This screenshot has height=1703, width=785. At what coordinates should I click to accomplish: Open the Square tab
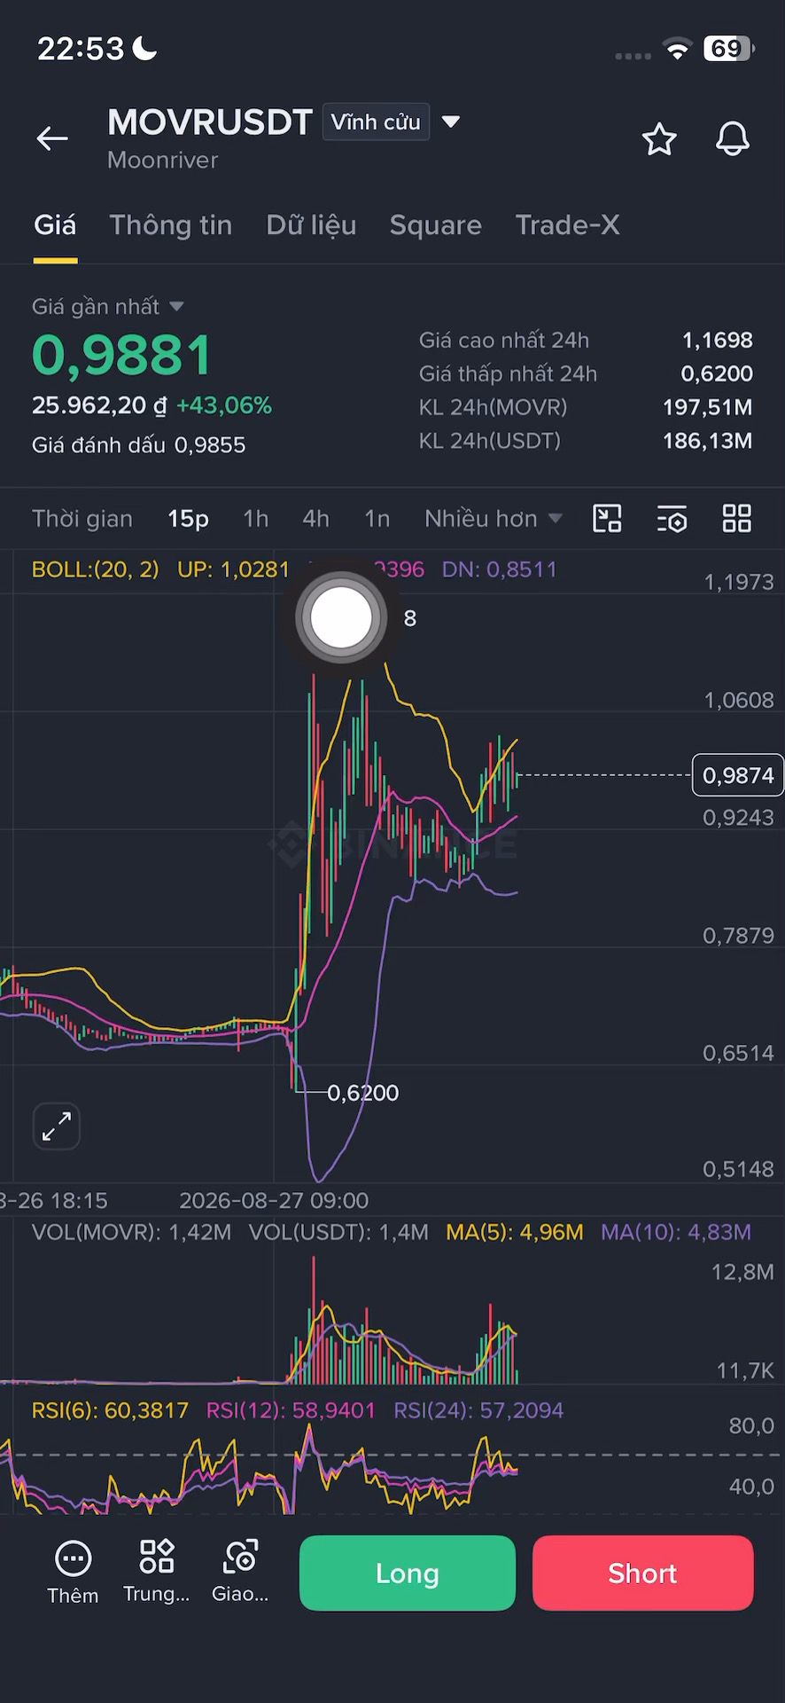[436, 225]
